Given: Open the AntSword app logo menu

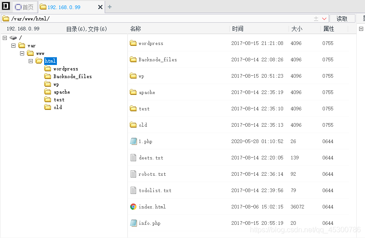Looking at the screenshot, I should 5,6.
